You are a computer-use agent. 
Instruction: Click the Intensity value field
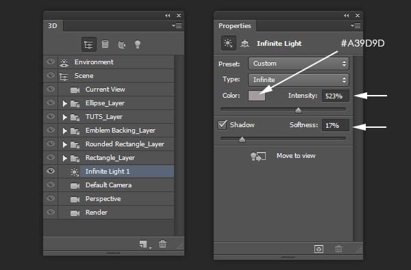336,96
